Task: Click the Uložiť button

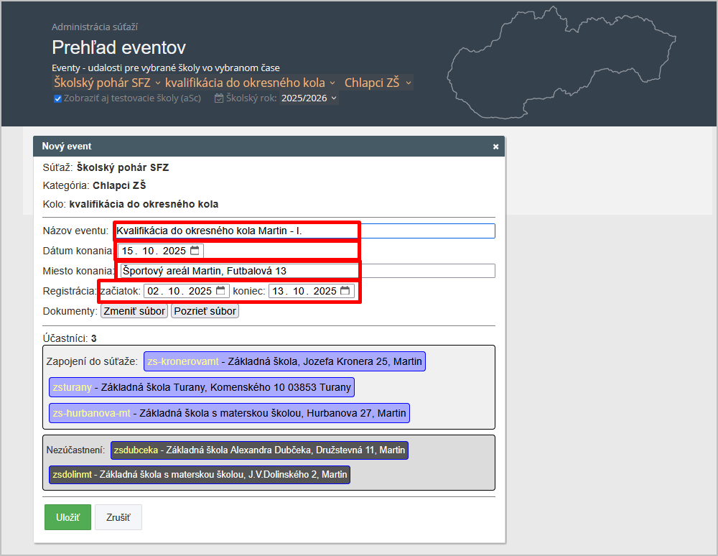Action: coord(67,517)
